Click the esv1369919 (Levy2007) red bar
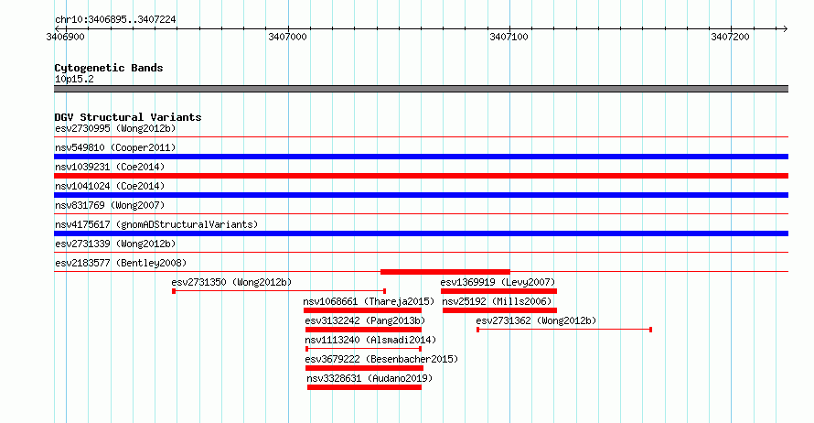The width and height of the screenshot is (814, 423). coord(498,291)
